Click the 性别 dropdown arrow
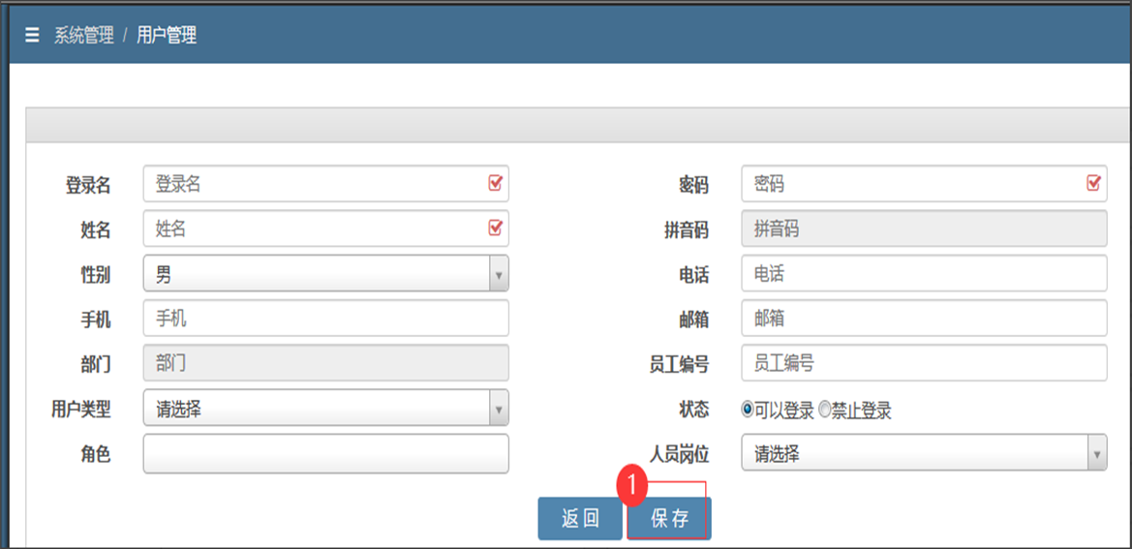1132x549 pixels. click(499, 274)
